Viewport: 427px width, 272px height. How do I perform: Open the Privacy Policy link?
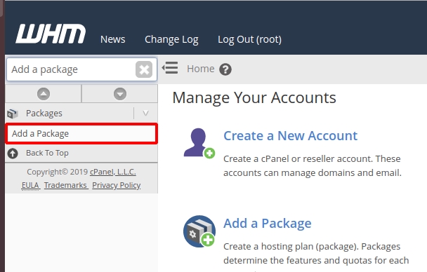point(117,185)
